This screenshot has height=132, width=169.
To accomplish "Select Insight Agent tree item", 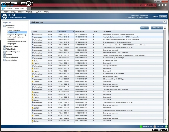I will 12,44.
